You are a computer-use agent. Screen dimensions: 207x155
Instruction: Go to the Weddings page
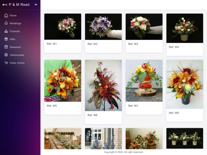(15, 23)
